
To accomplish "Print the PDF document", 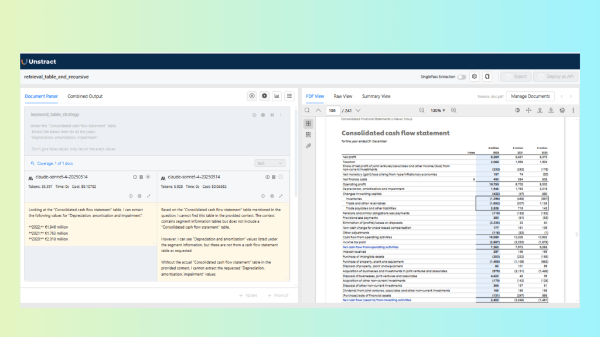I will pyautogui.click(x=562, y=110).
